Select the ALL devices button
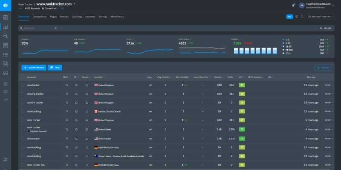The image size is (341, 170). 290,17
